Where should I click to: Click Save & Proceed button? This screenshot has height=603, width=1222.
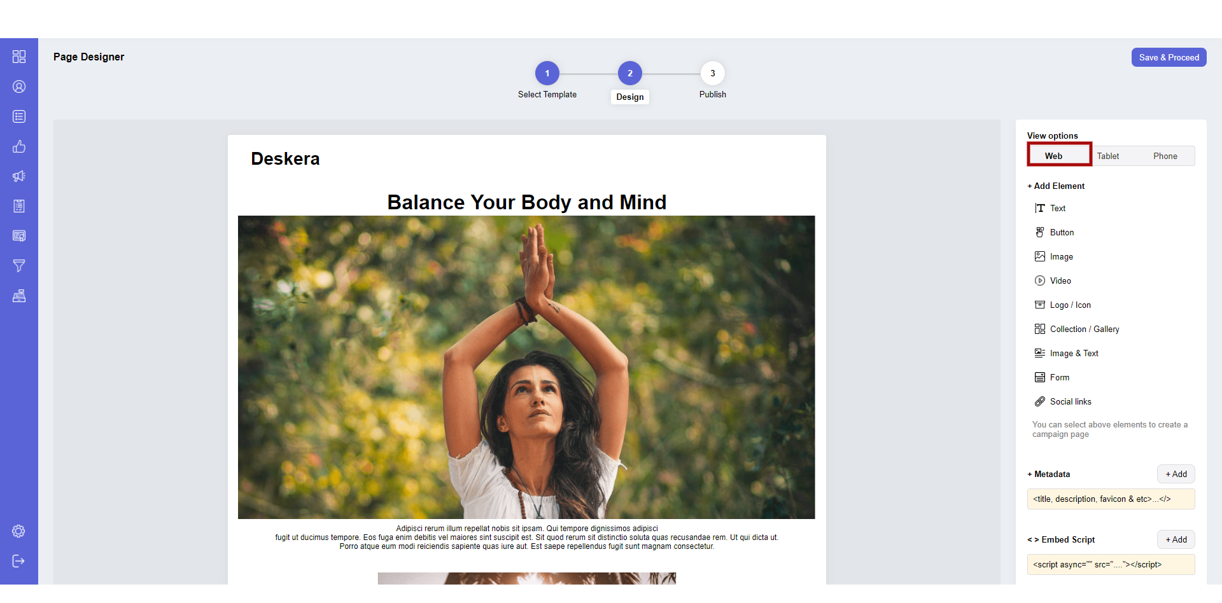pos(1169,57)
